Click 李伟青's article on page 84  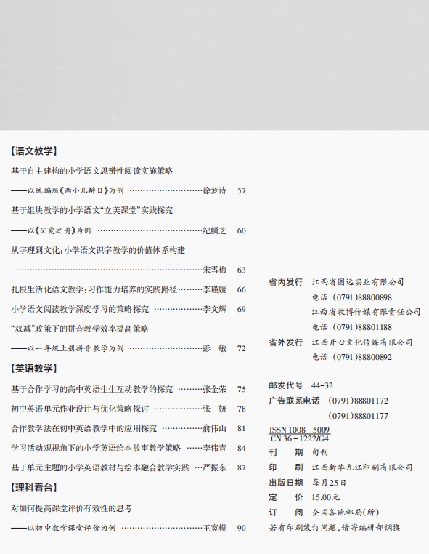click(x=128, y=448)
